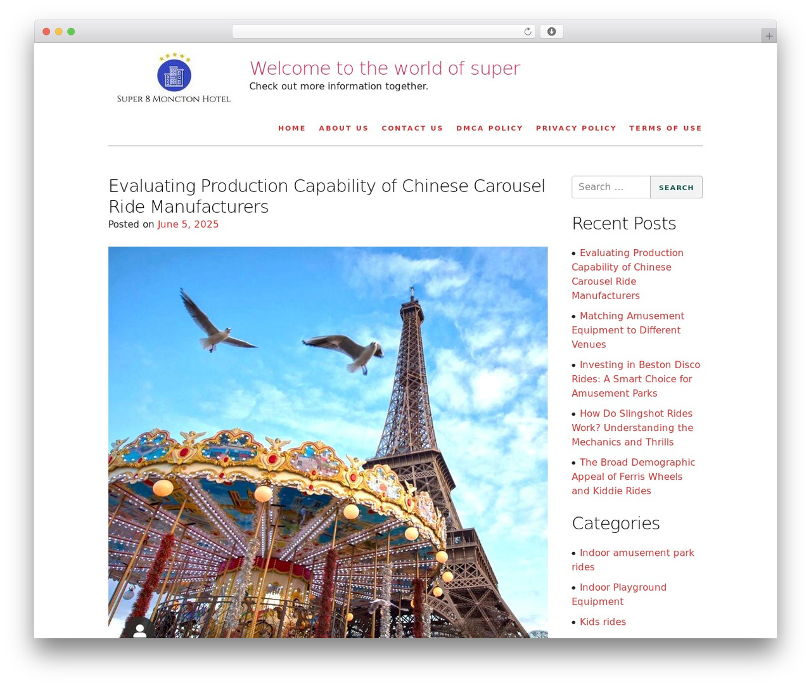This screenshot has height=687, width=811.
Task: Close the browser window with the red button
Action: [x=46, y=32]
